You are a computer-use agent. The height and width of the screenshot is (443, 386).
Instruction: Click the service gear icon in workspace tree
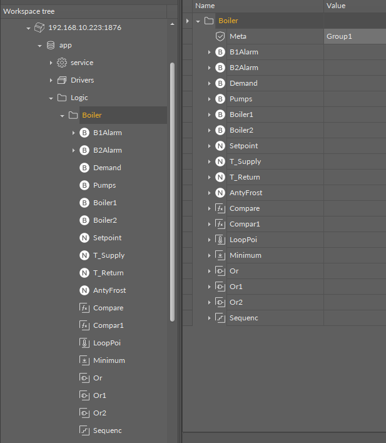click(x=61, y=63)
